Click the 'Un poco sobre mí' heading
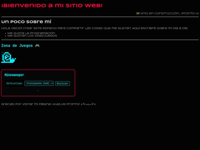The width and height of the screenshot is (200, 150). 26,22
